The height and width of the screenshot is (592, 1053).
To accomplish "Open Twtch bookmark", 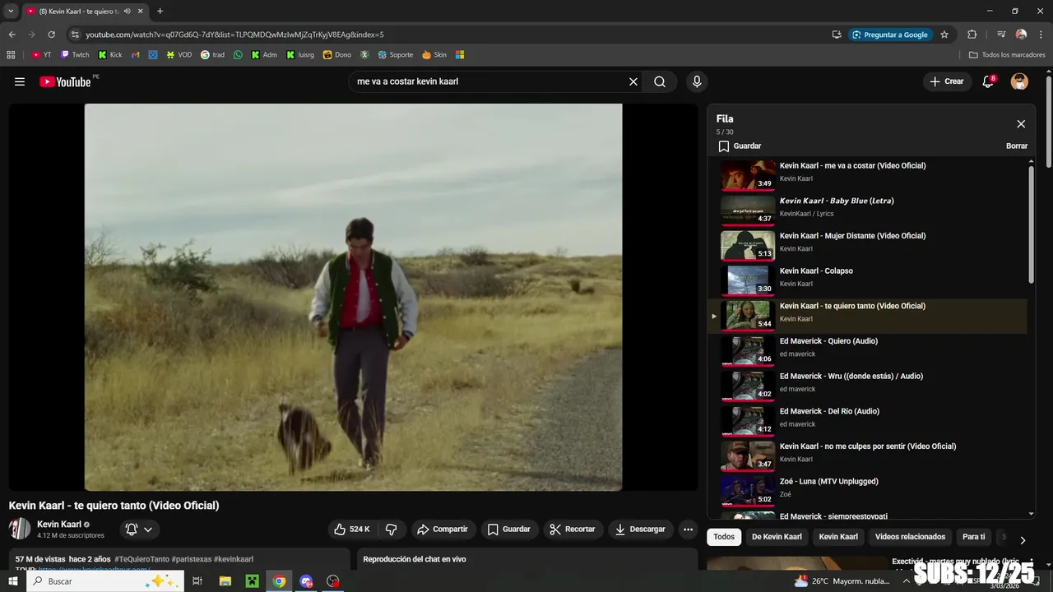I will [x=75, y=55].
